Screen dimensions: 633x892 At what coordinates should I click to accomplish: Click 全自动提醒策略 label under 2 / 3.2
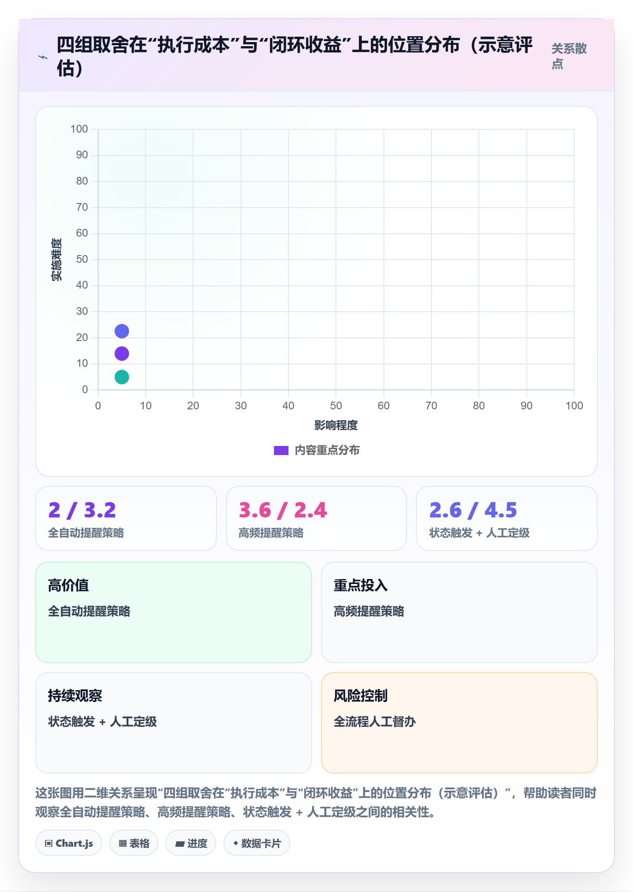point(86,533)
